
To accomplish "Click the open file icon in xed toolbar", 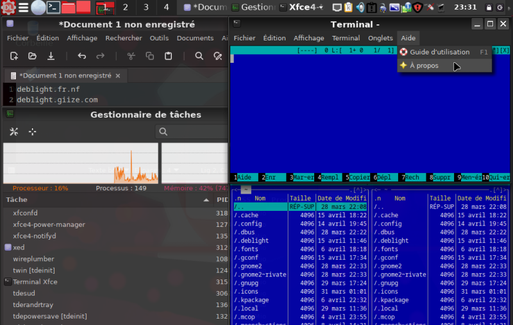I will tap(32, 56).
